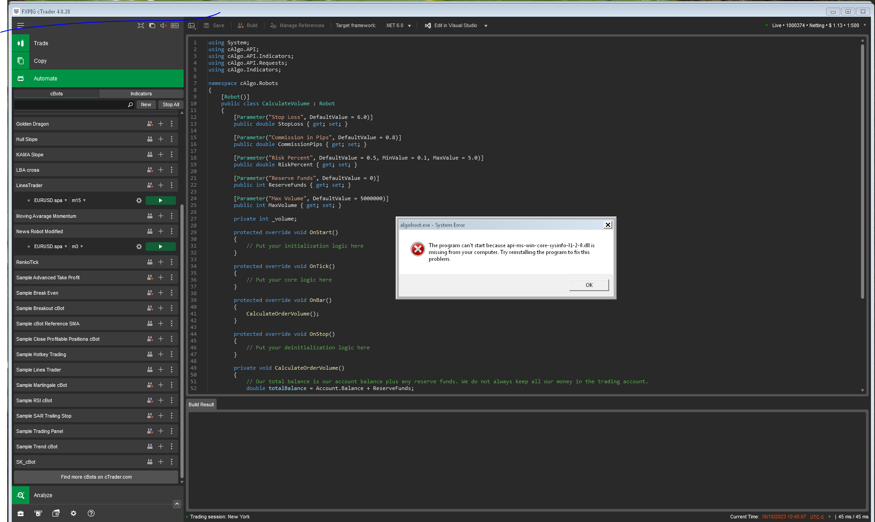Add an instance to Golden Dragon
The image size is (875, 522).
[161, 124]
